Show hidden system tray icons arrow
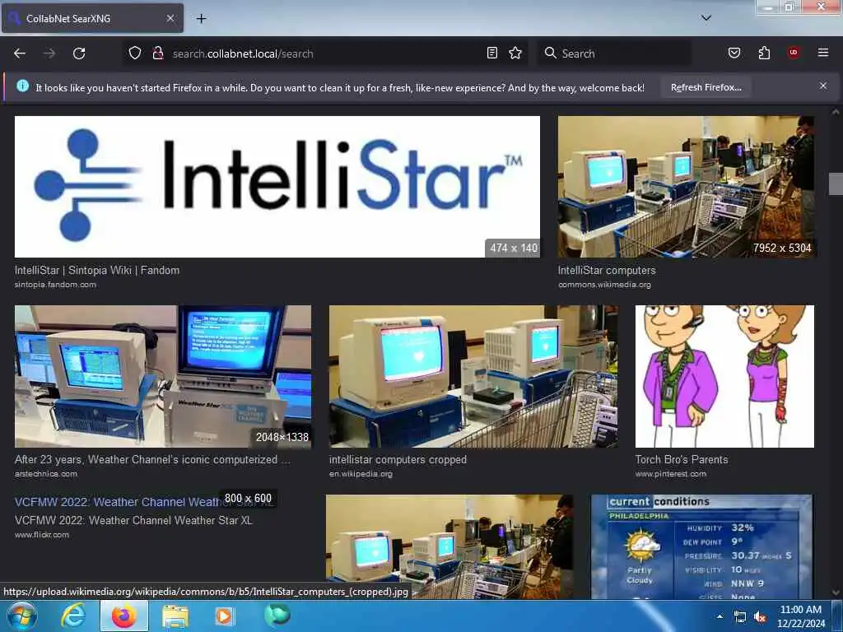Viewport: 843px width, 632px height. (x=720, y=616)
